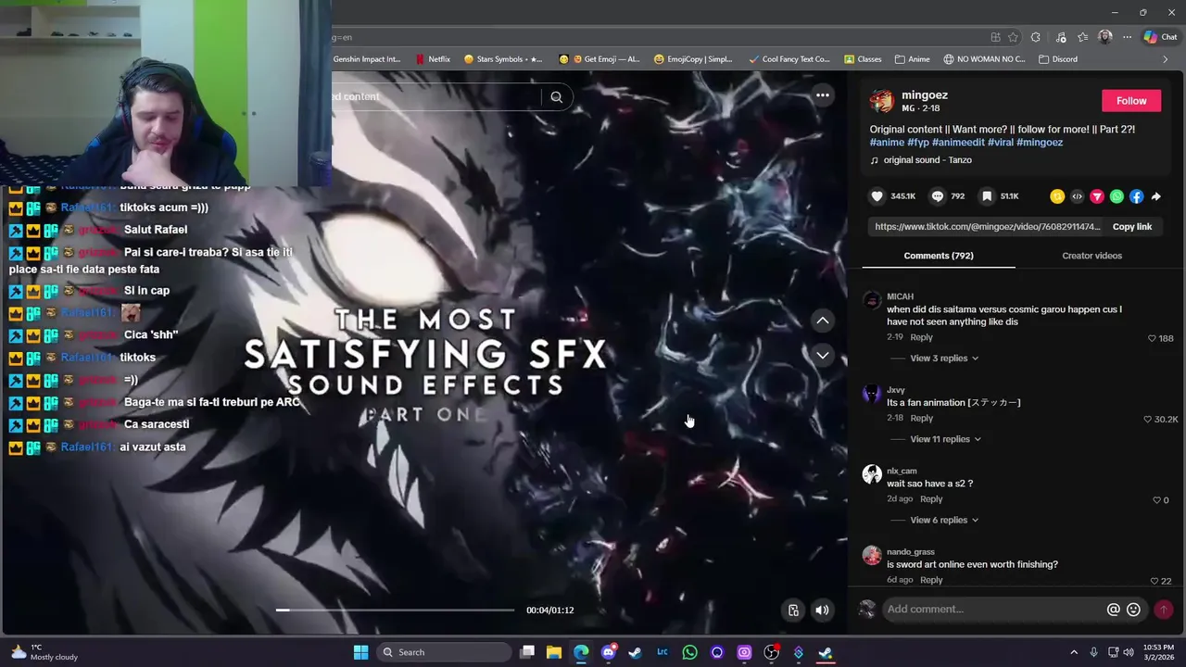The height and width of the screenshot is (667, 1186).
Task: Click the yellow repost icon
Action: (x=1057, y=196)
